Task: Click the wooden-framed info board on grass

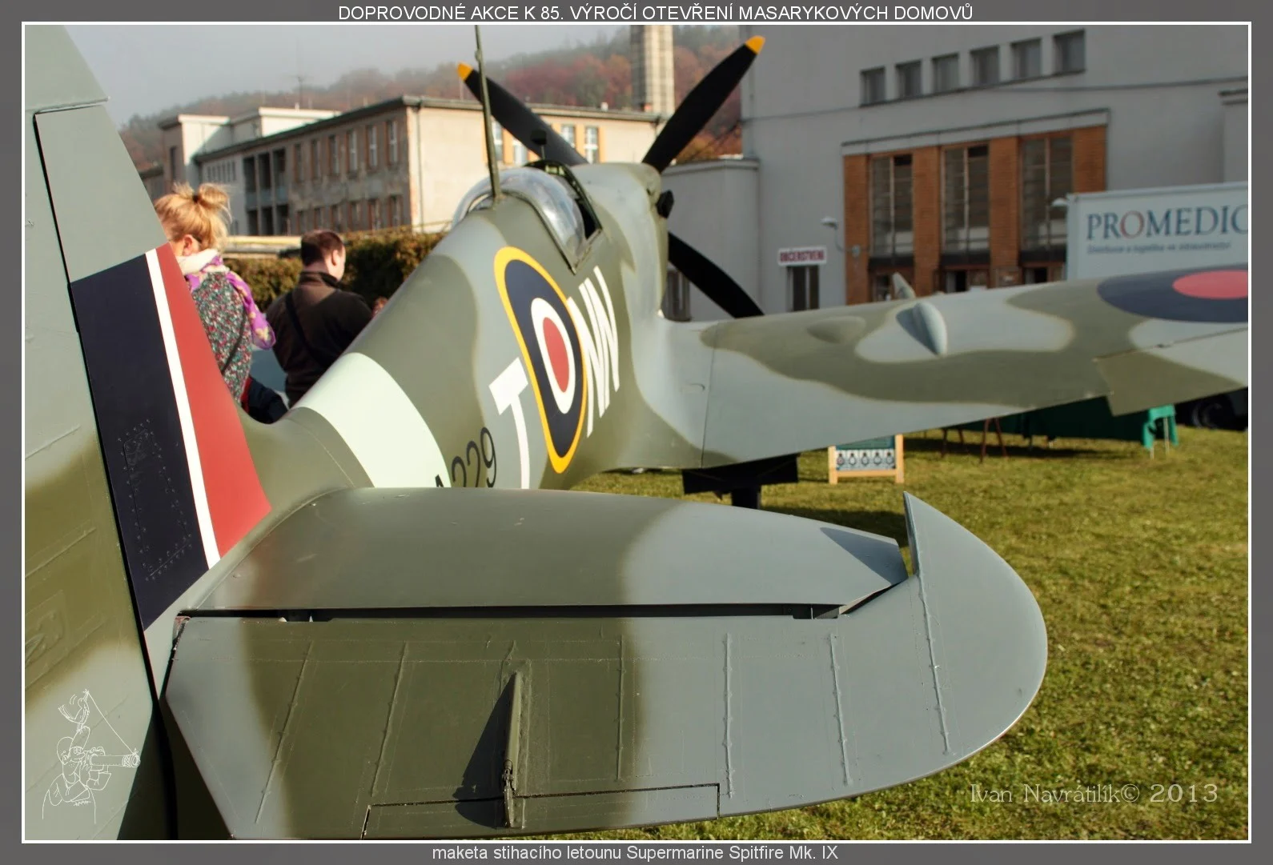Action: click(x=865, y=459)
